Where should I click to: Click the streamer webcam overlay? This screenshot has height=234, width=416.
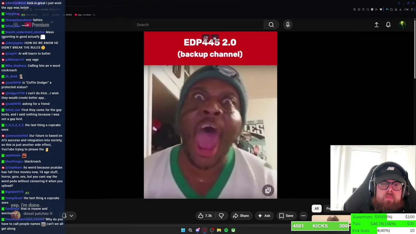click(x=373, y=179)
